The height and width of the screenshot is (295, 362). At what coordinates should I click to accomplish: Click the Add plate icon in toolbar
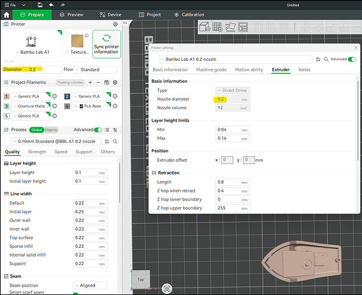(217, 27)
